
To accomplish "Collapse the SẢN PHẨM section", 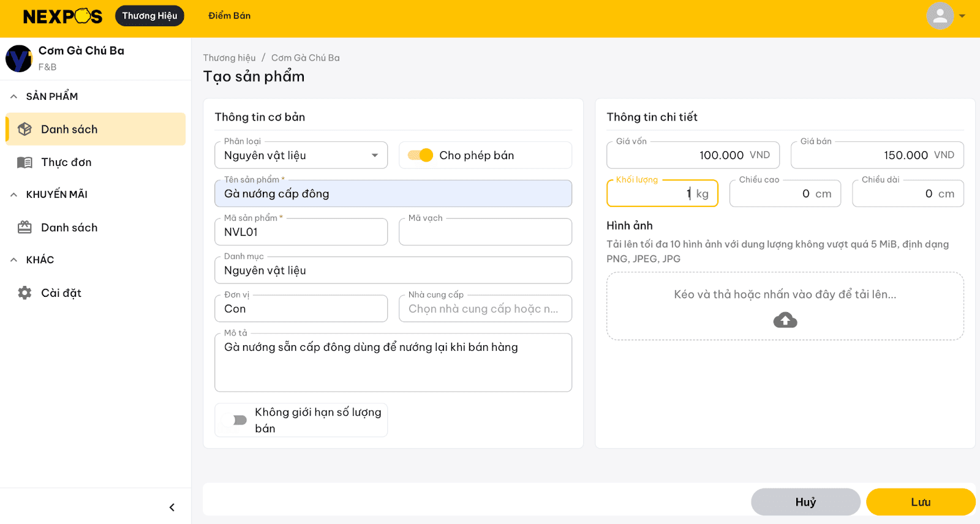I will 13,96.
